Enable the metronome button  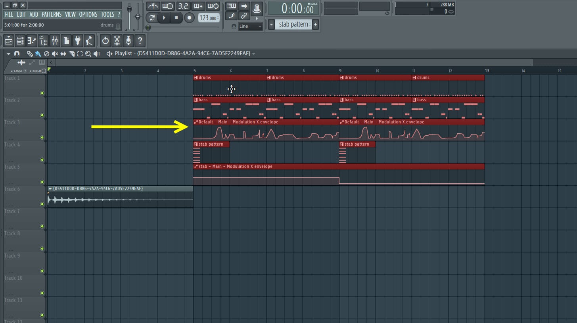pos(153,6)
